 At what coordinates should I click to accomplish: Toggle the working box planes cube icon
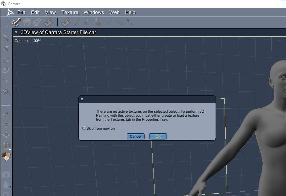point(6,156)
